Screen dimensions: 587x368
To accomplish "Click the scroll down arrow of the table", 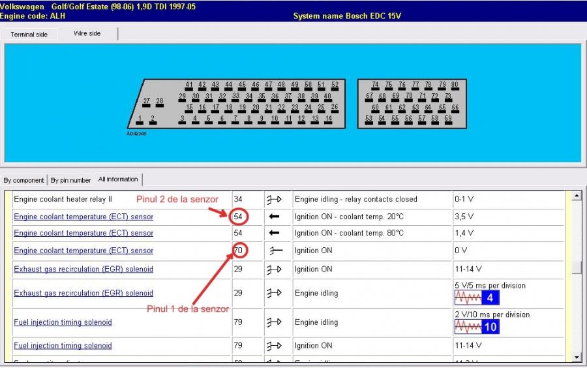I will 577,357.
